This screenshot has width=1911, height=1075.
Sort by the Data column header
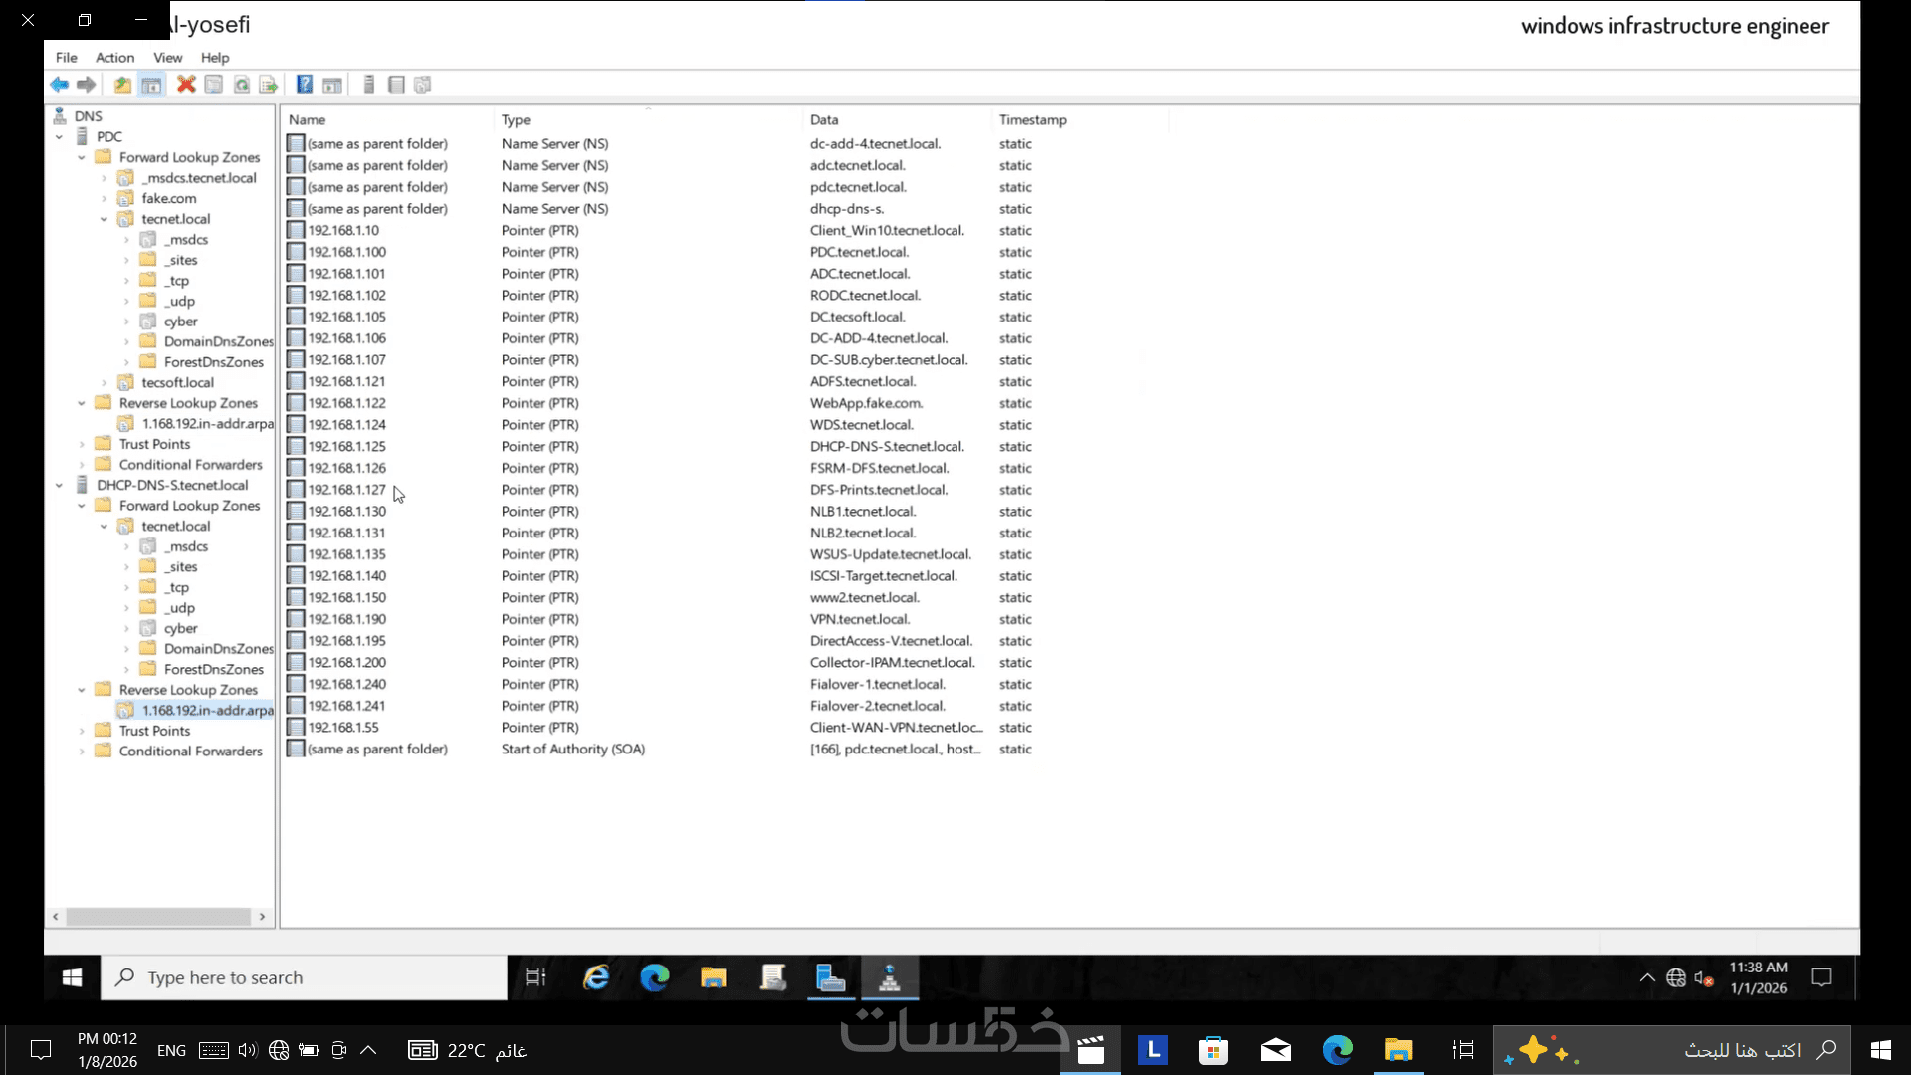pyautogui.click(x=823, y=119)
